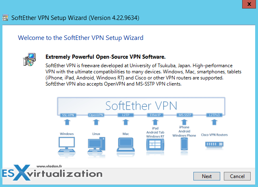Click the L2TPv3 protocol label

pyautogui.click(x=214, y=115)
